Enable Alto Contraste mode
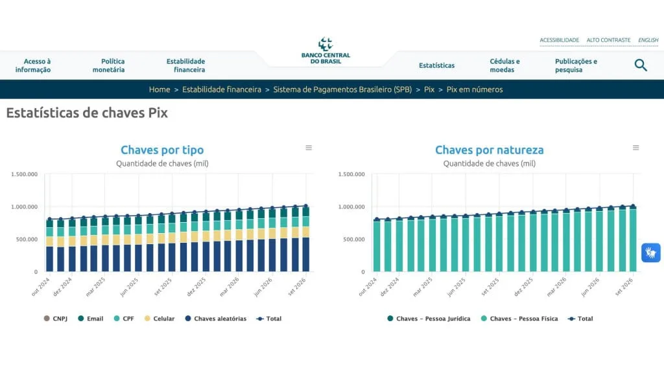Image resolution: width=664 pixels, height=373 pixels. pyautogui.click(x=608, y=40)
